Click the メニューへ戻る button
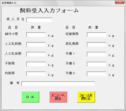The image size is (126, 111). pyautogui.click(x=58, y=97)
